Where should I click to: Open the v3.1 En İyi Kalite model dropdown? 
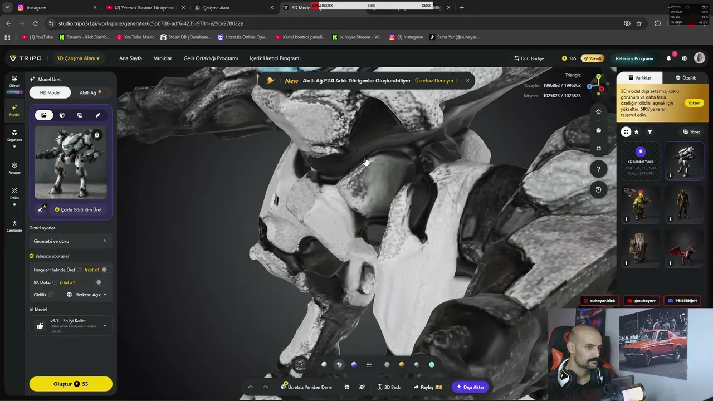point(70,326)
